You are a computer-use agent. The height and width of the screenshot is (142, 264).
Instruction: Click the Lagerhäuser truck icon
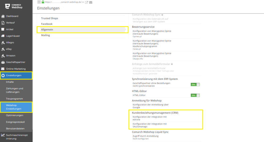3,36
